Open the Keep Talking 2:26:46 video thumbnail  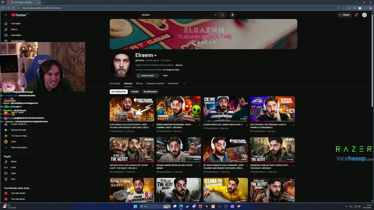click(x=132, y=109)
